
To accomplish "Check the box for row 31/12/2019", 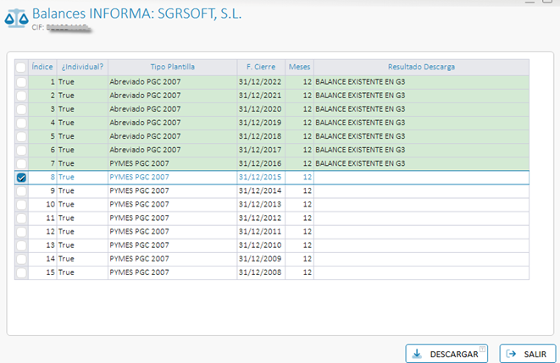I will point(21,123).
